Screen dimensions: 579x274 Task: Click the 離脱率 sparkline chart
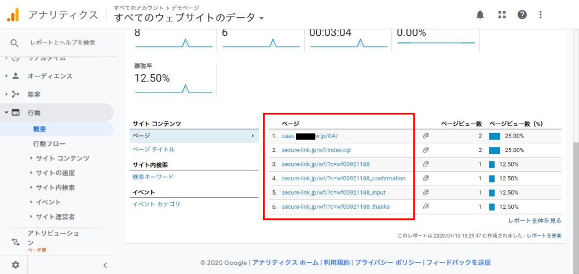coord(174,89)
